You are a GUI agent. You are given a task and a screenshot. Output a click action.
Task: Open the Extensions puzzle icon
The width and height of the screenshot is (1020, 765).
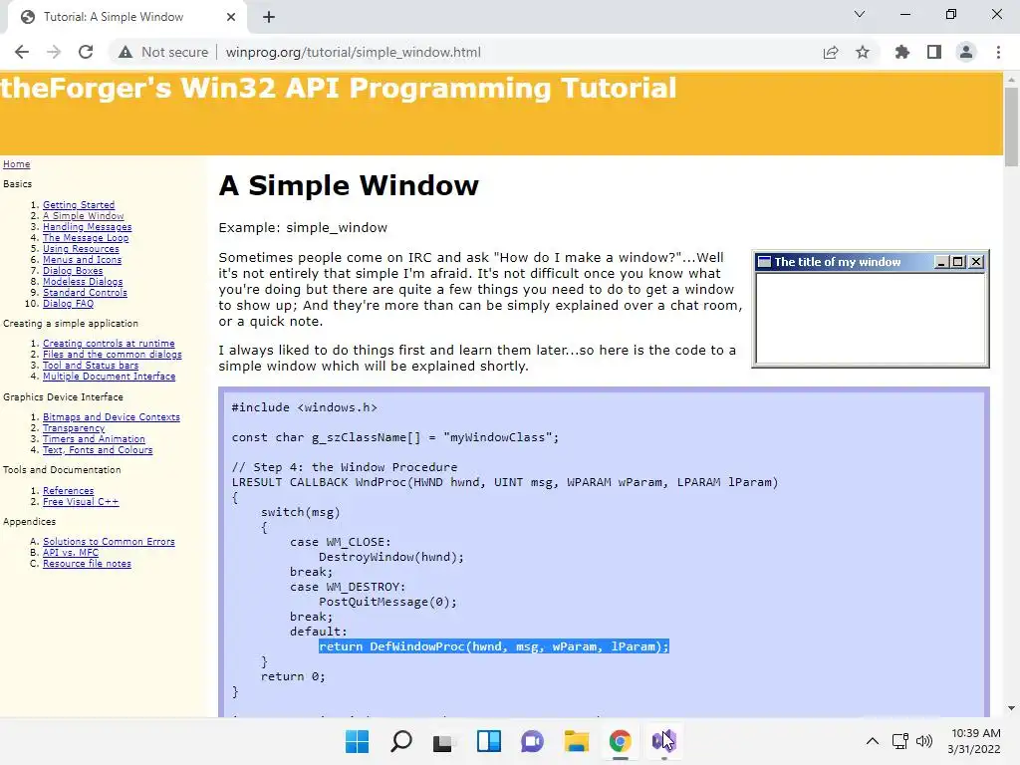coord(902,52)
